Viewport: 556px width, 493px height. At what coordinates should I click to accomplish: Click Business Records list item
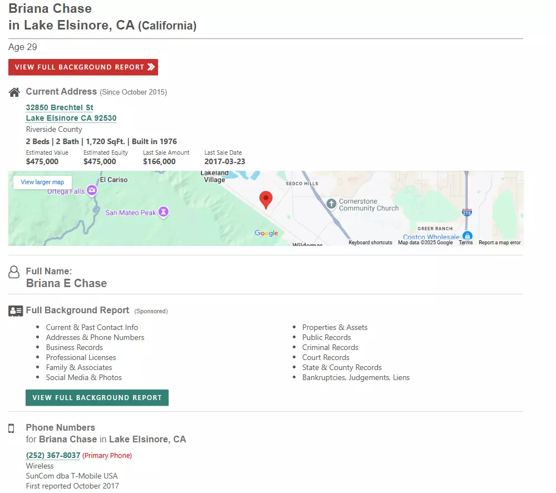(x=75, y=347)
